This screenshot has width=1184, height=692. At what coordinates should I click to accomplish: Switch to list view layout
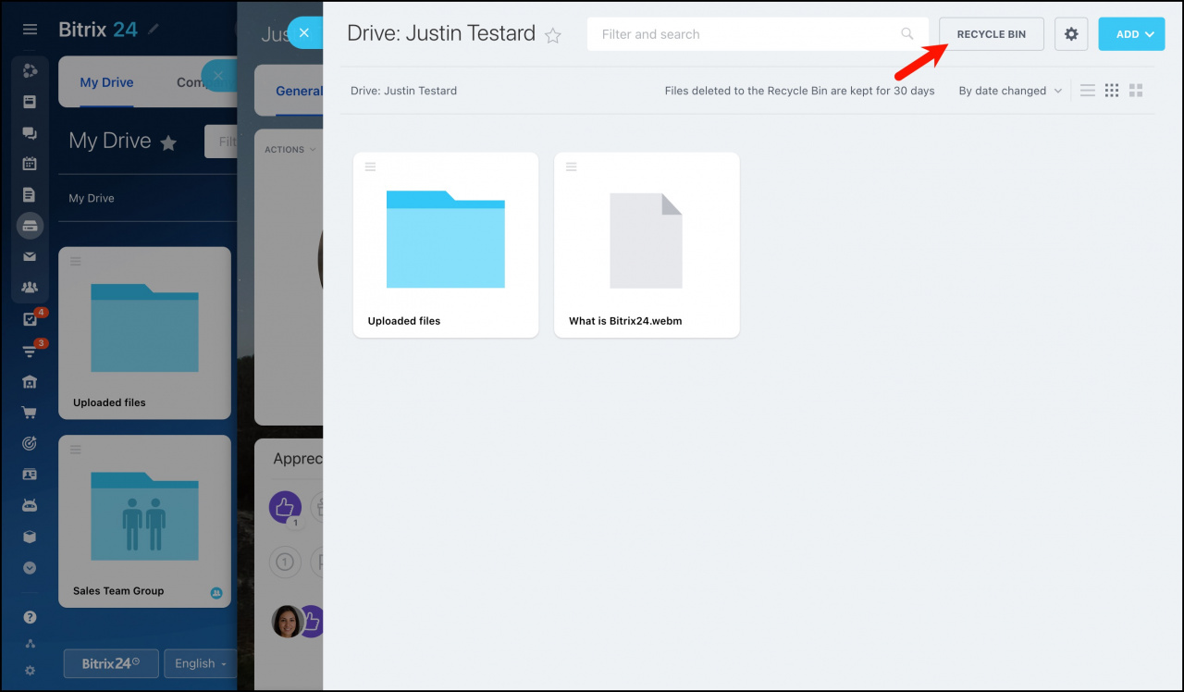[1088, 91]
